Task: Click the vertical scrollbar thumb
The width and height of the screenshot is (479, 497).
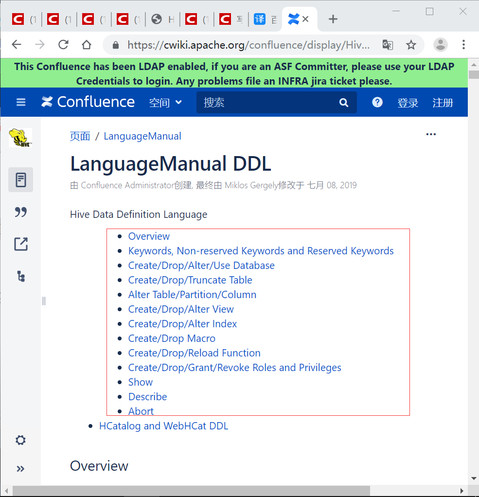Action: 474,75
